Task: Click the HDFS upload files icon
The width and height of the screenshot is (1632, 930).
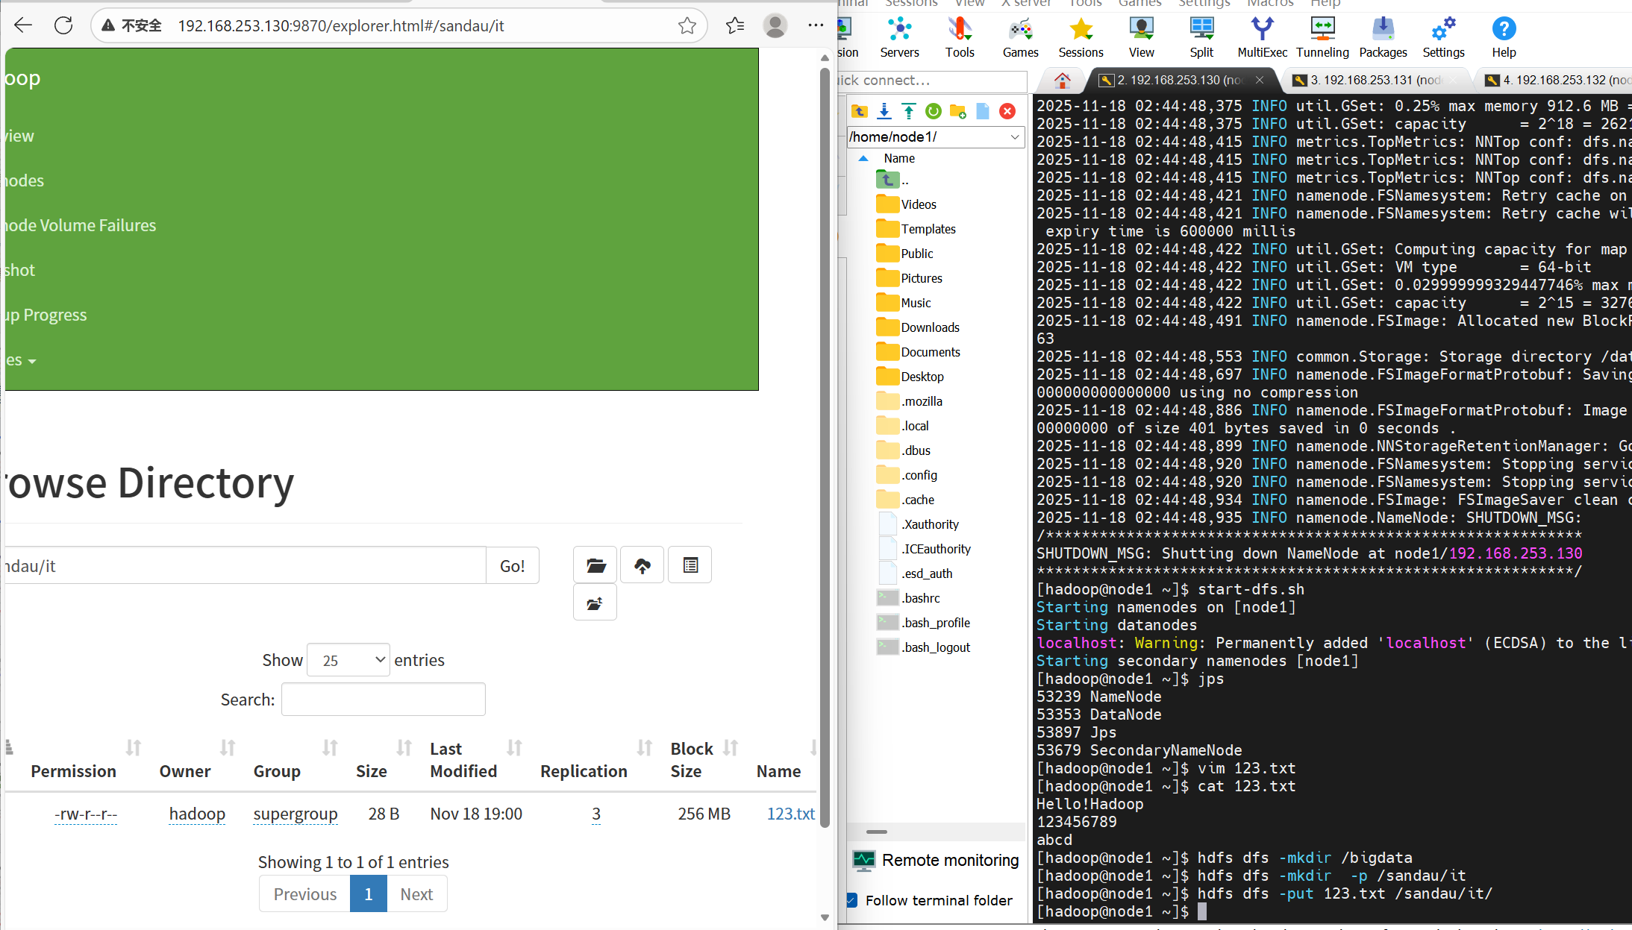Action: (642, 565)
